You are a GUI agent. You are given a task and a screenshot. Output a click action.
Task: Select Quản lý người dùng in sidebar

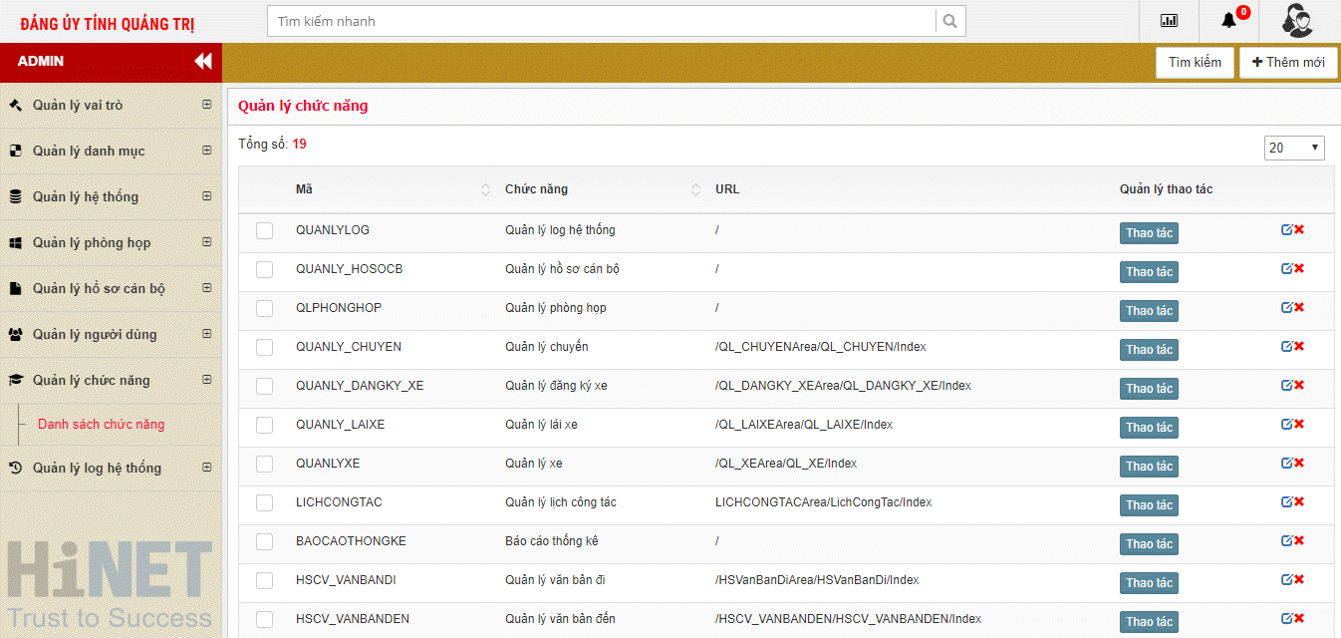point(95,334)
